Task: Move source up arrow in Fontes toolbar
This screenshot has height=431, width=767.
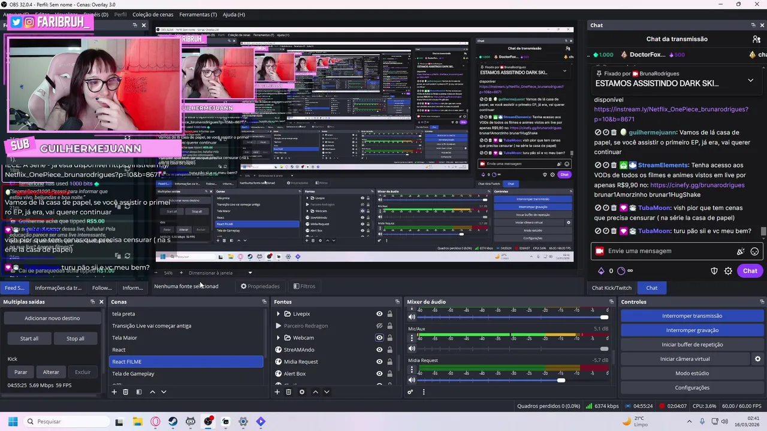Action: pos(316,392)
